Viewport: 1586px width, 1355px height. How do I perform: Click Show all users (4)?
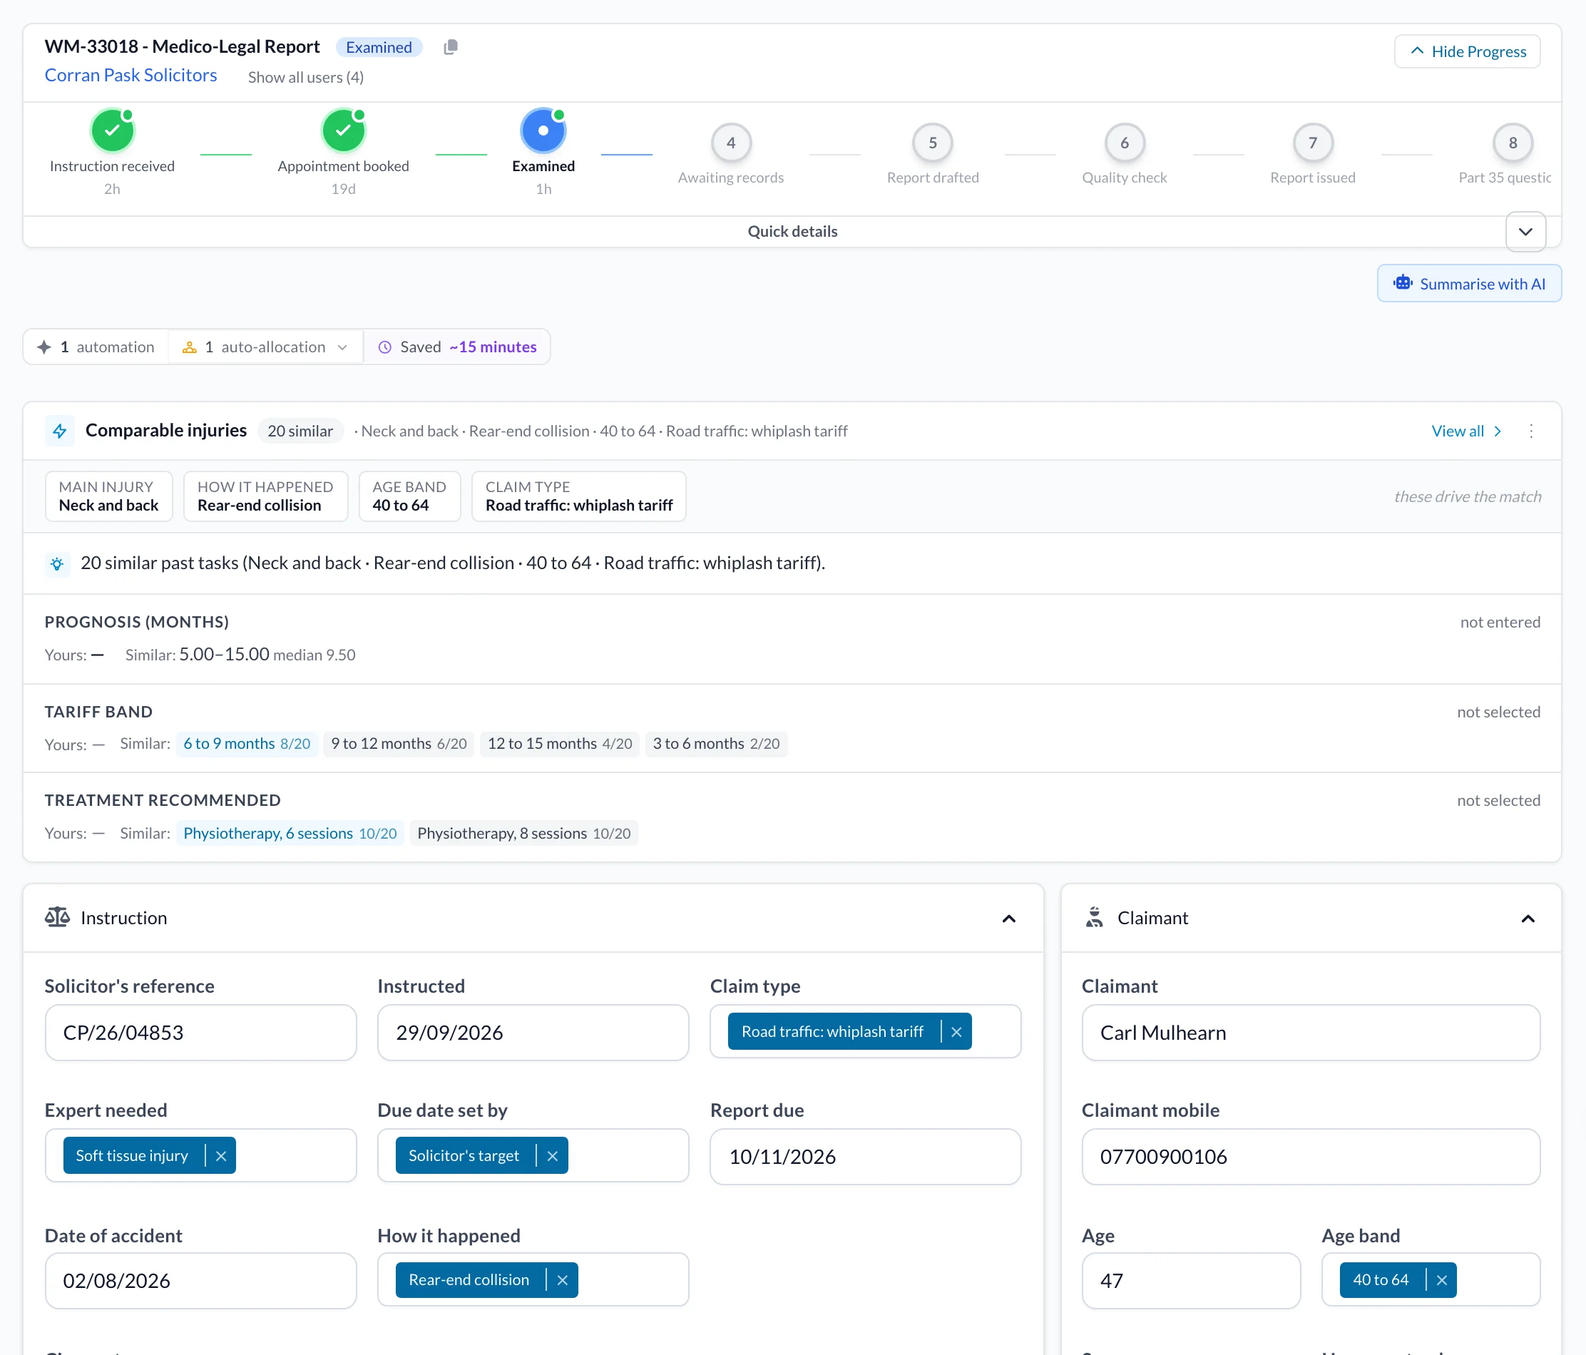tap(305, 77)
